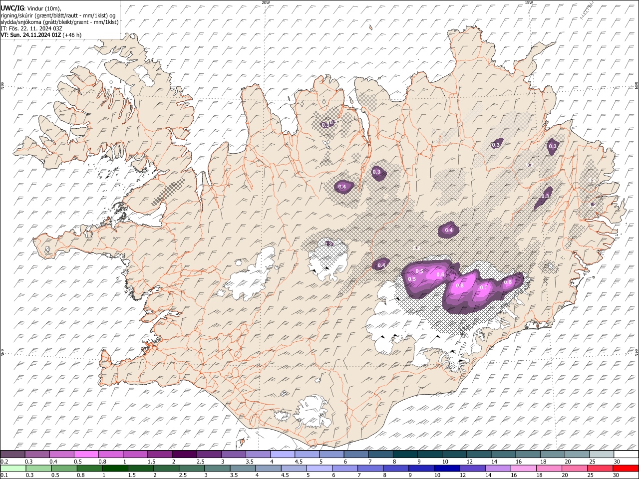The image size is (639, 479).
Task: Click the darkest purple swatch labeled 2 in upper legend
Action: tap(184, 455)
